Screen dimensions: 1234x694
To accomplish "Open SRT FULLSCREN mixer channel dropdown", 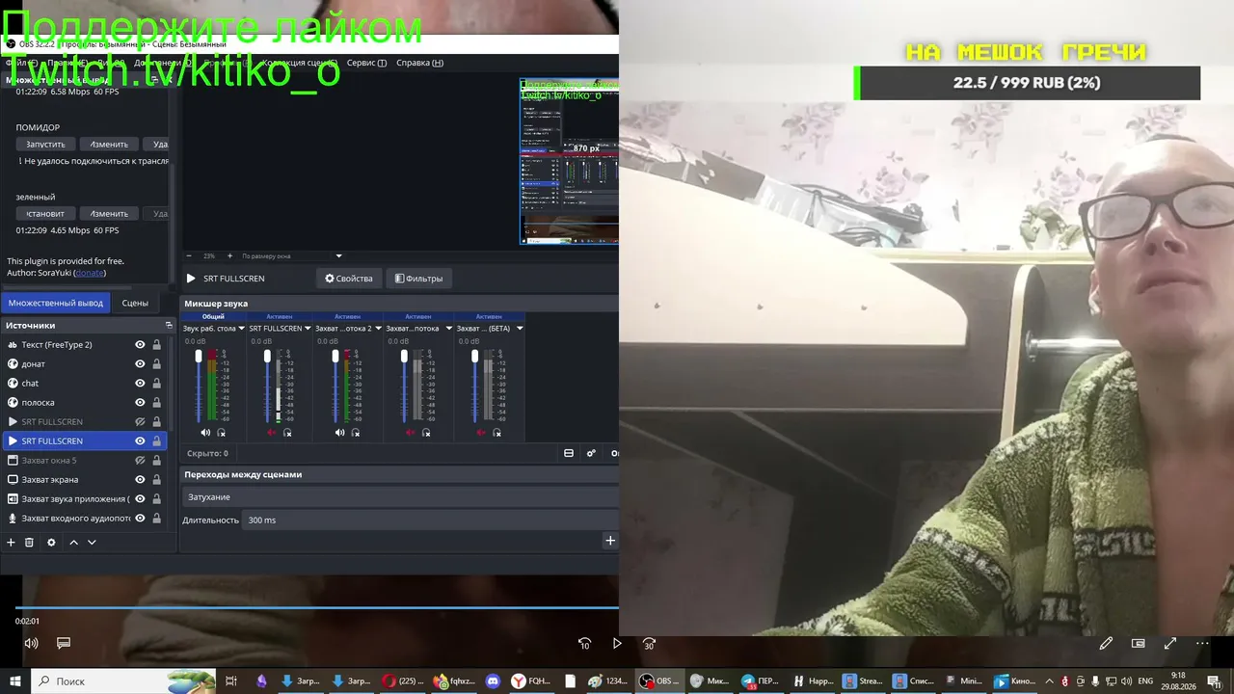I will tap(308, 329).
